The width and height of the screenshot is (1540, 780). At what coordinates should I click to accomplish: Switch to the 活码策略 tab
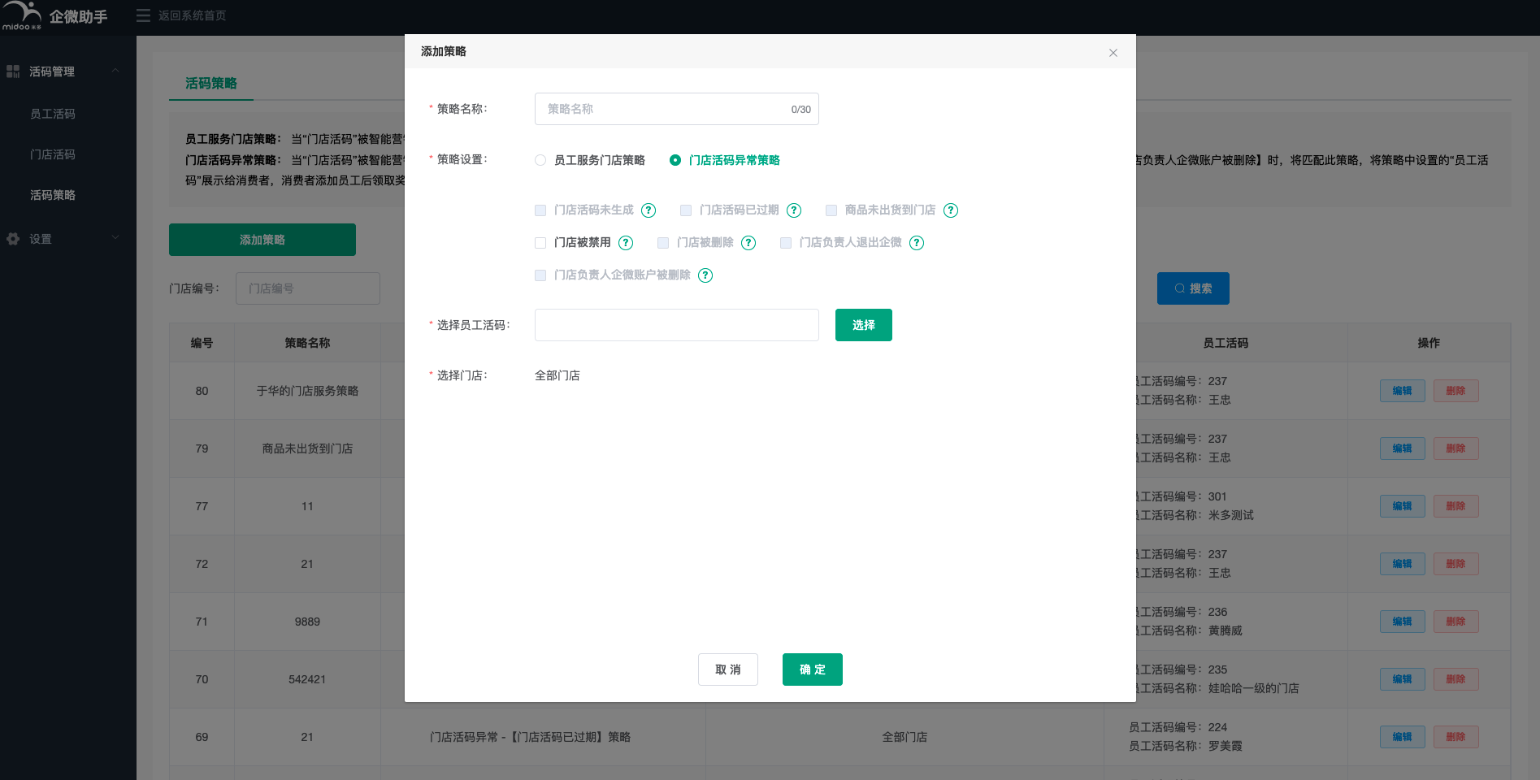[x=211, y=83]
